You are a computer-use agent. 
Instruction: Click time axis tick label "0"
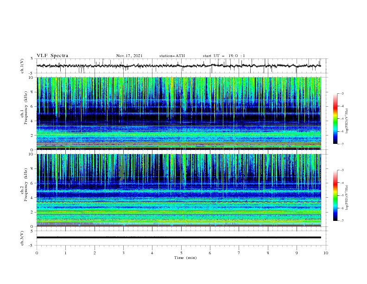(37, 253)
